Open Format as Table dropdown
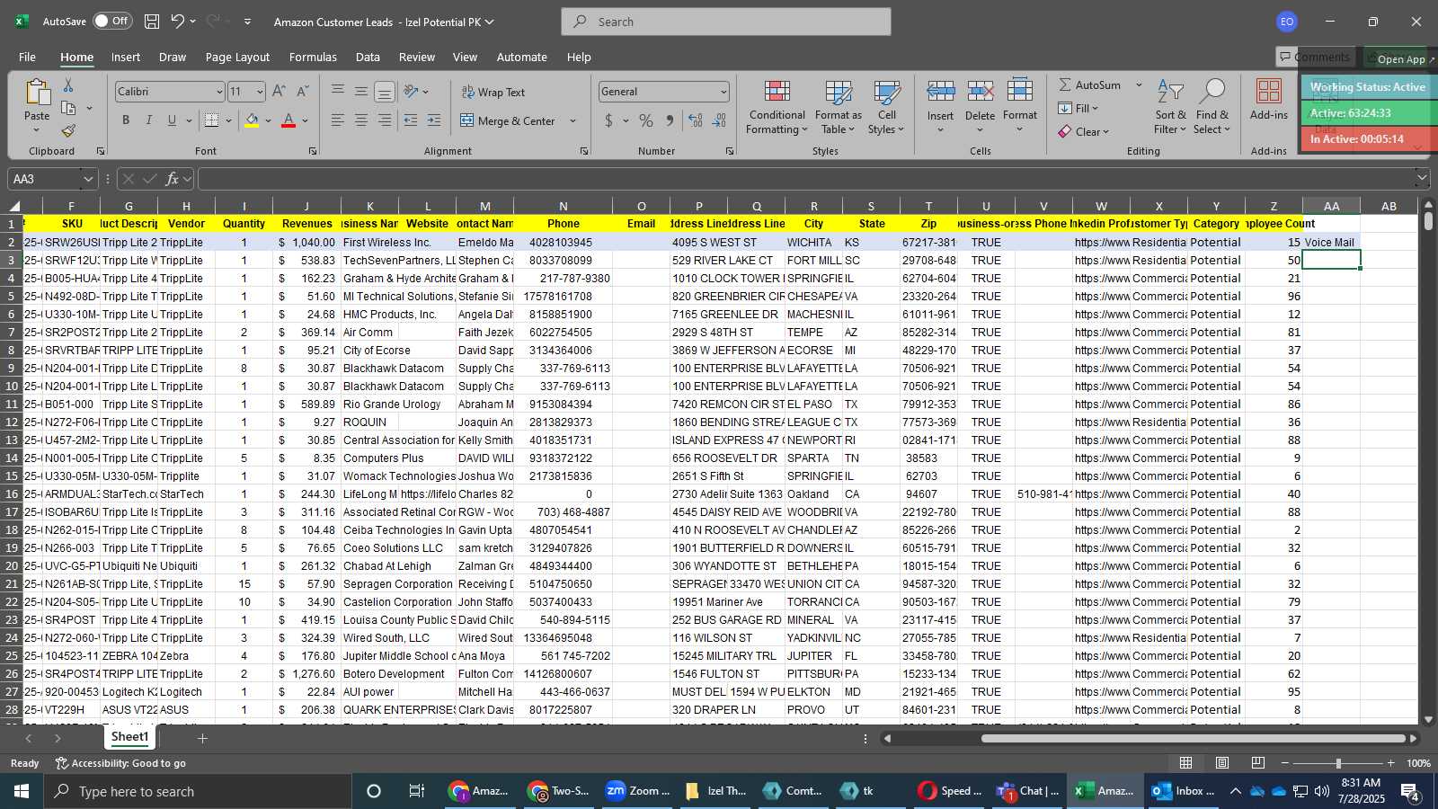1438x809 pixels. (839, 108)
